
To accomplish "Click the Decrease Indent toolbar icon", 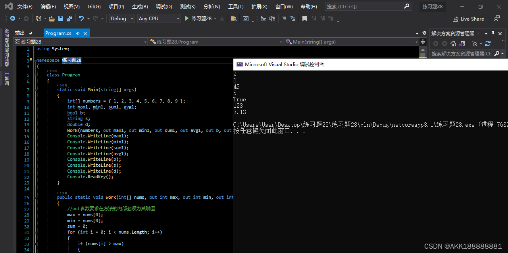I will (264, 19).
